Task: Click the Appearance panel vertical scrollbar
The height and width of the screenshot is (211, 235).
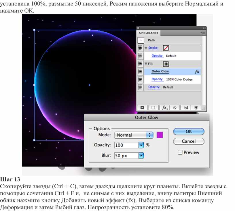Action: (x=204, y=70)
